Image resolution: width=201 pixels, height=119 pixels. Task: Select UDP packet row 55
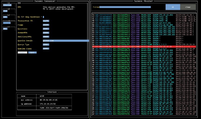coord(144,51)
